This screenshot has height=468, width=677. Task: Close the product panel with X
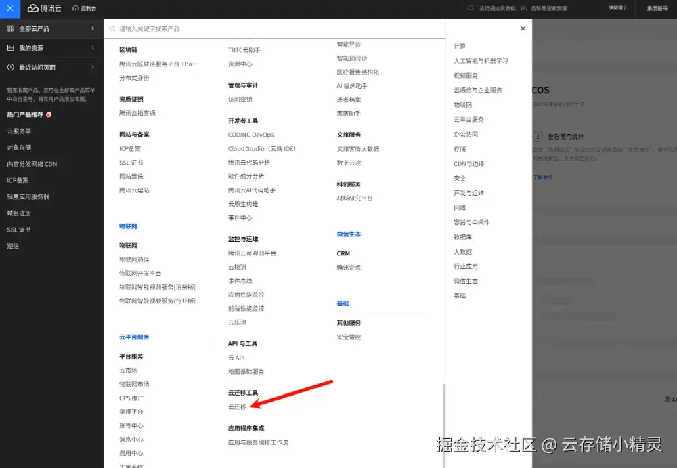523,28
